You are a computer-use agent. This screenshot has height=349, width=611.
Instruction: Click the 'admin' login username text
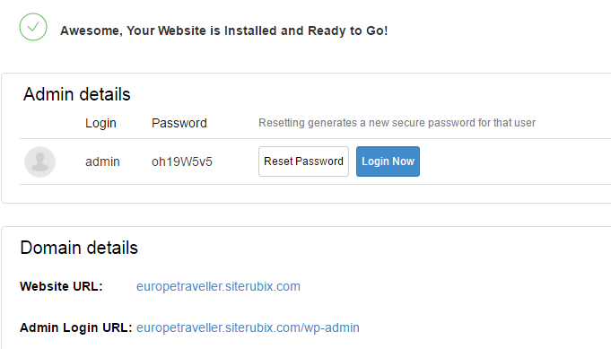[x=102, y=161]
